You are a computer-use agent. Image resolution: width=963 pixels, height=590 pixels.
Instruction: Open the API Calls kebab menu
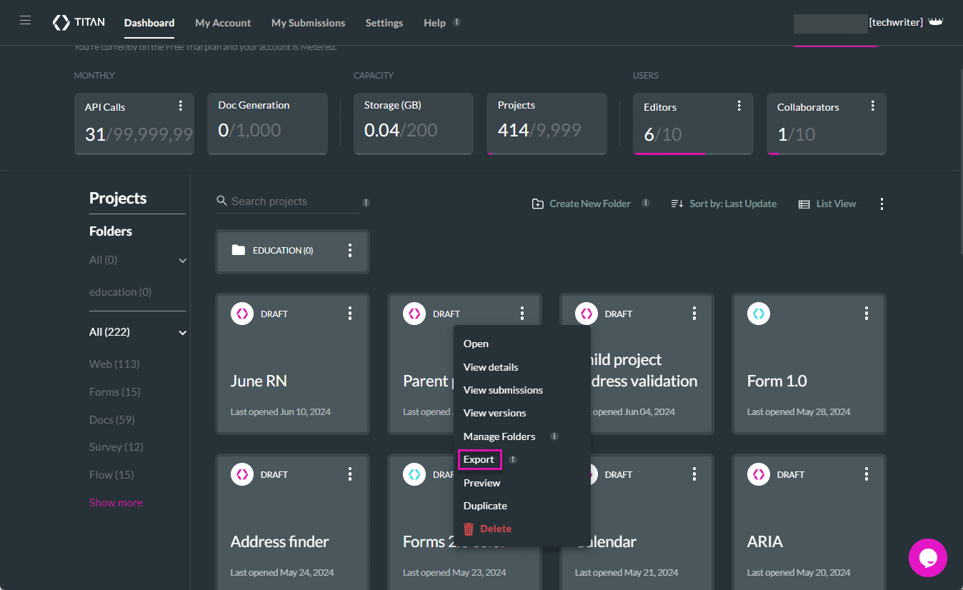[x=181, y=105]
